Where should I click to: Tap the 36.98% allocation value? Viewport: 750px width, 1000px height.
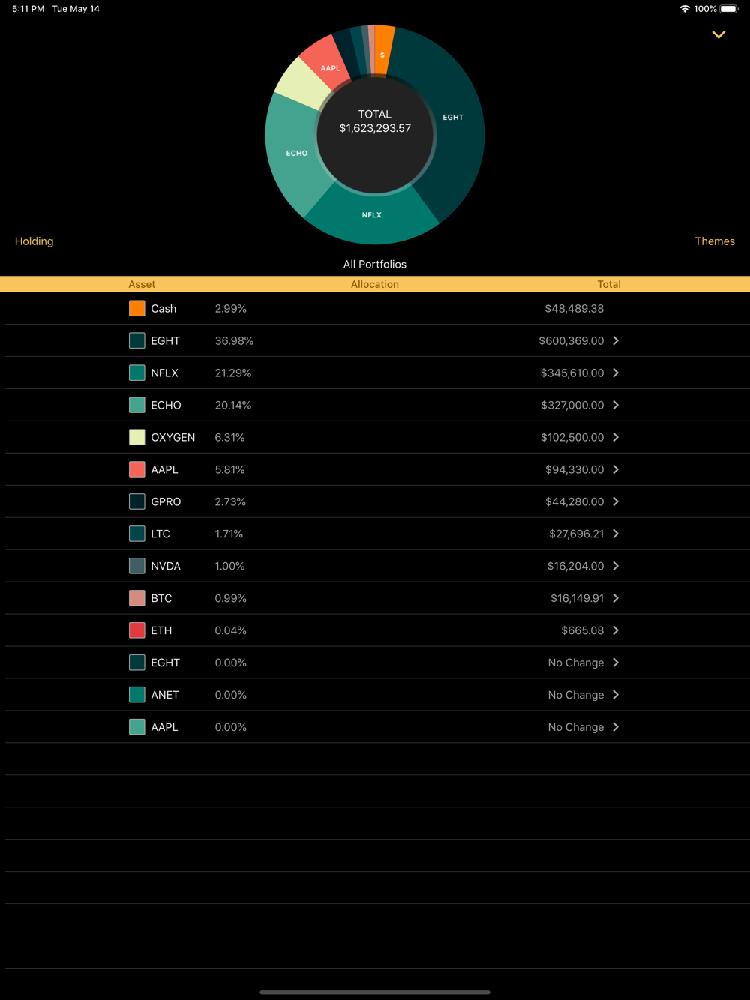(234, 340)
